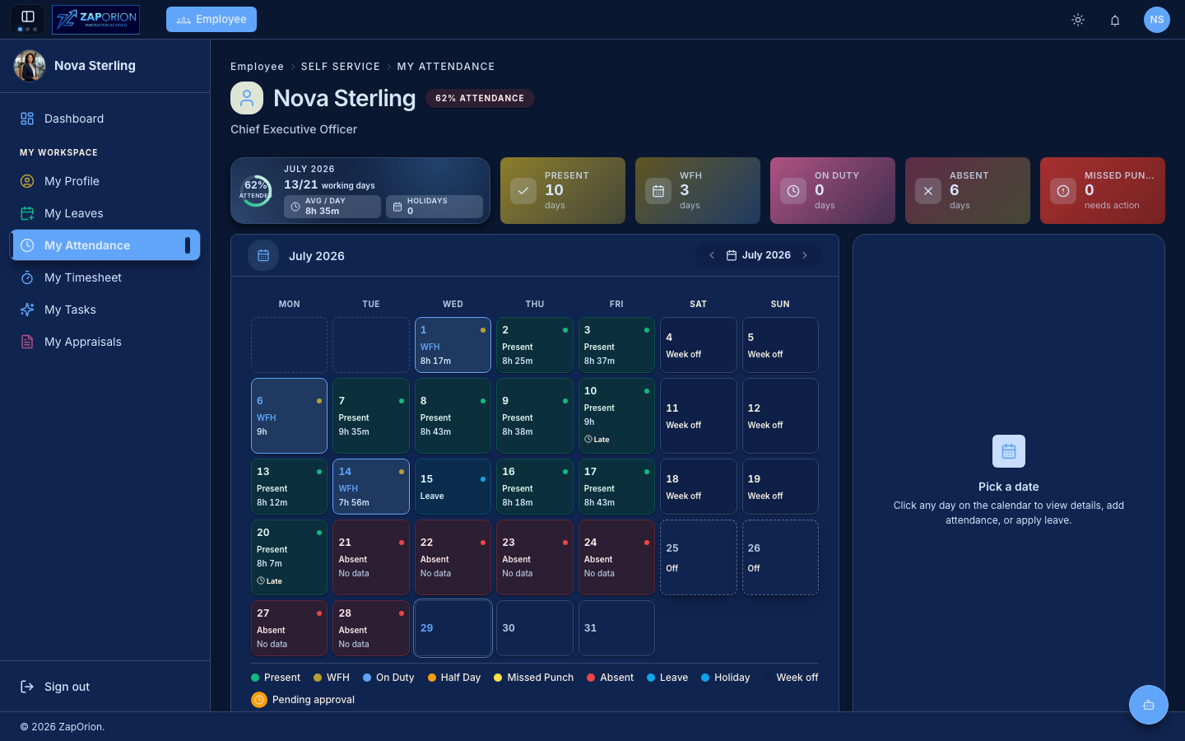
Task: Open the July 2026 month picker
Action: point(759,255)
